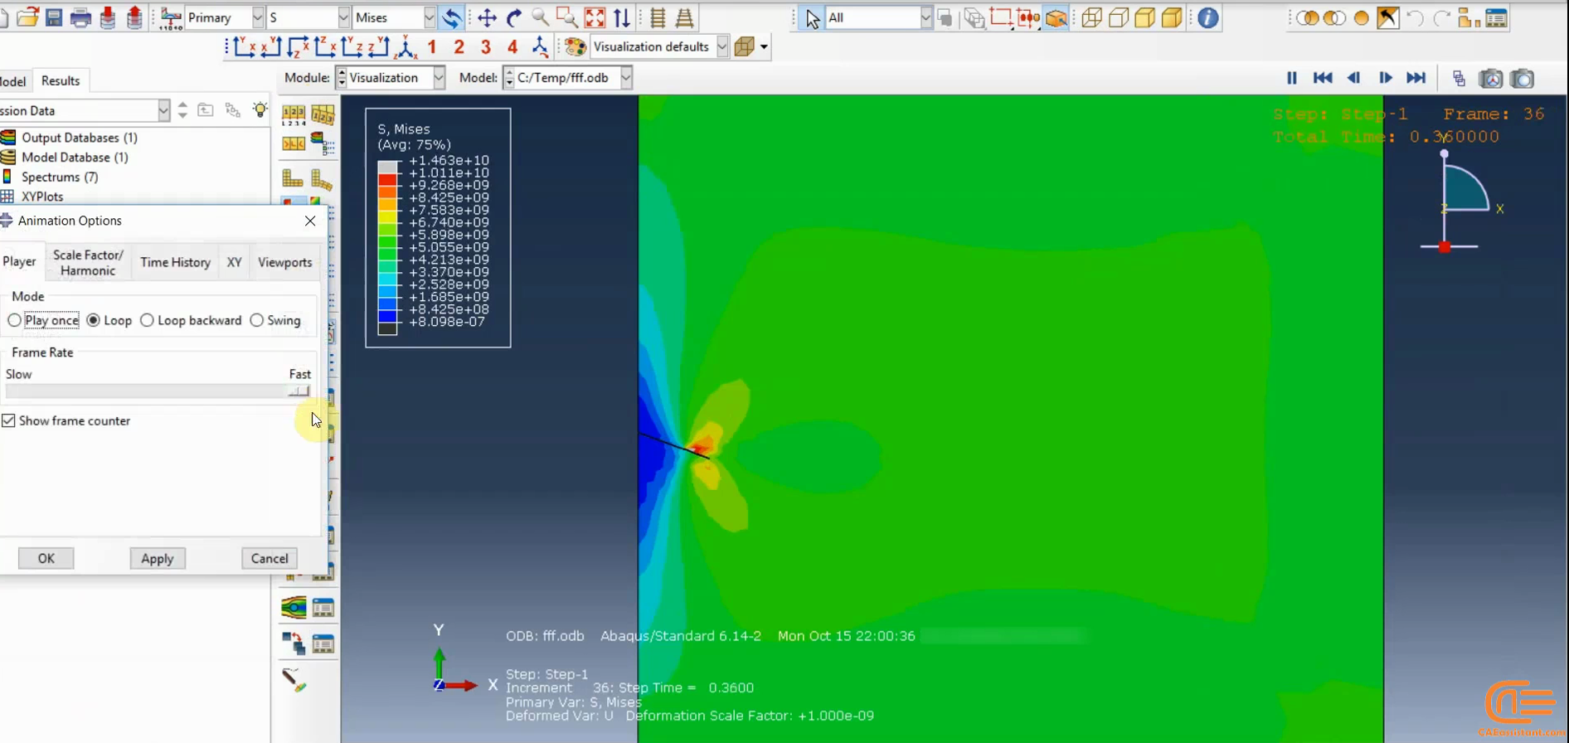Pause the animation
This screenshot has width=1569, height=743.
click(1291, 78)
